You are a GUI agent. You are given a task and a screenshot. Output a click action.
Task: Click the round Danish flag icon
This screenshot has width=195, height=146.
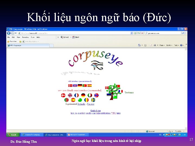pos(63,95)
